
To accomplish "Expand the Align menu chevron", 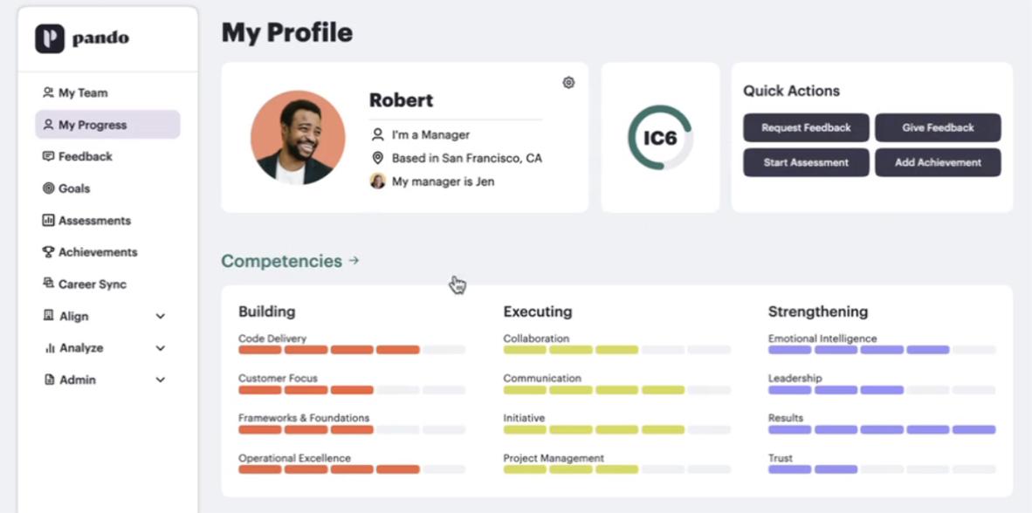I will coord(161,317).
